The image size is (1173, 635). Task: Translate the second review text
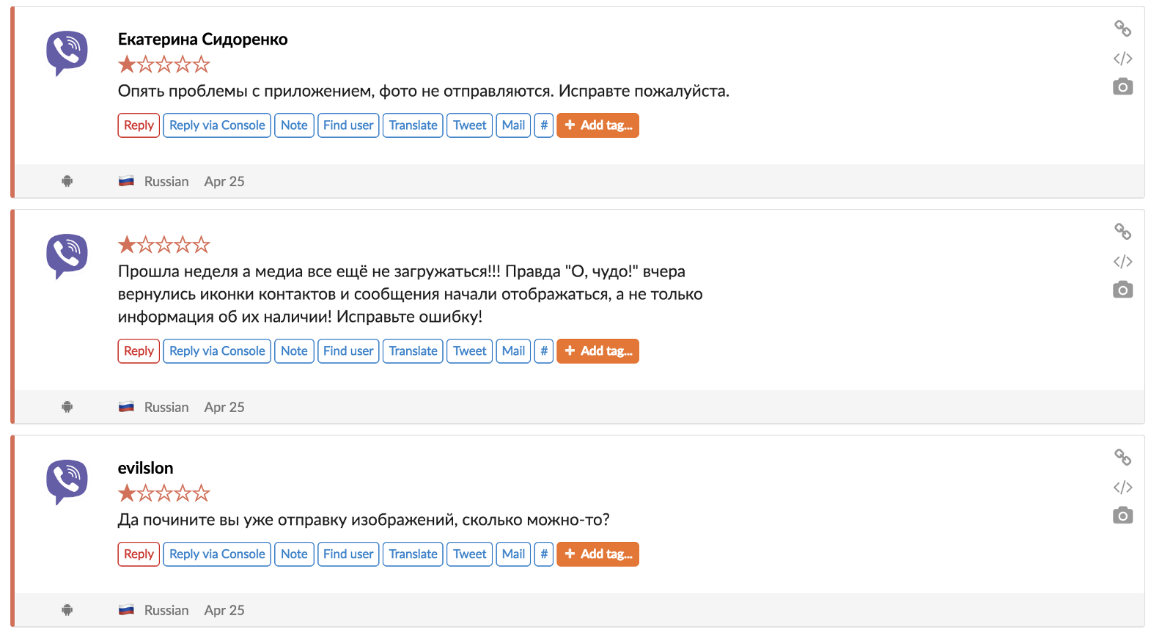click(x=413, y=351)
